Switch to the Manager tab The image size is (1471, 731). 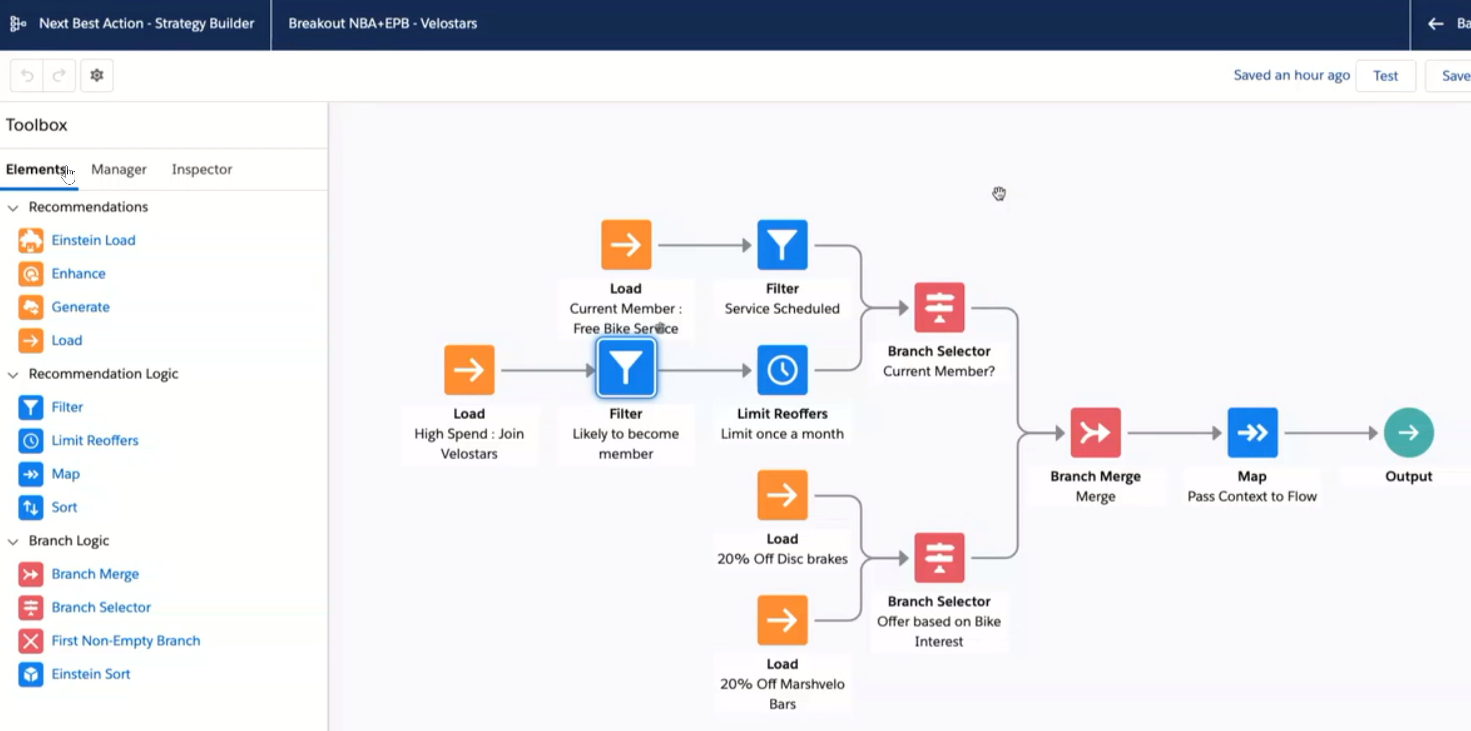[119, 170]
